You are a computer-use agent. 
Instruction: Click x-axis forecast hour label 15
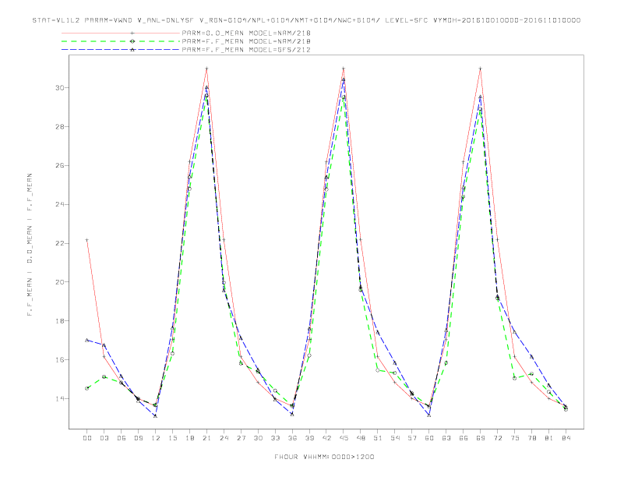point(172,438)
